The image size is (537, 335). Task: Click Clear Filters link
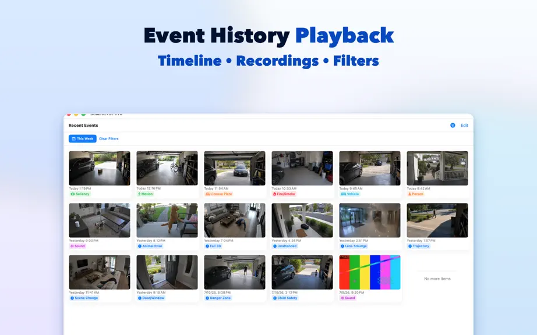coord(108,139)
